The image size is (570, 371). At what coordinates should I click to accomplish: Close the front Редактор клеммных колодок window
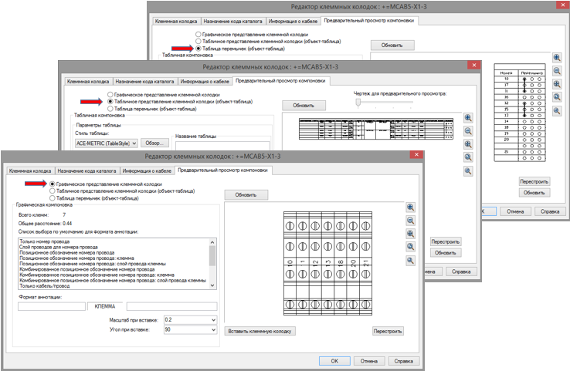pos(416,154)
